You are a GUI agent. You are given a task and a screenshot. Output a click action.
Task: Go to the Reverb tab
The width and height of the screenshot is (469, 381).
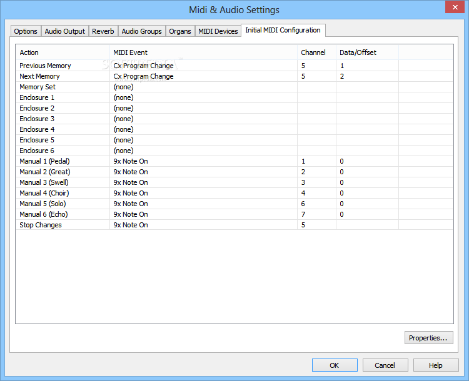(x=103, y=31)
